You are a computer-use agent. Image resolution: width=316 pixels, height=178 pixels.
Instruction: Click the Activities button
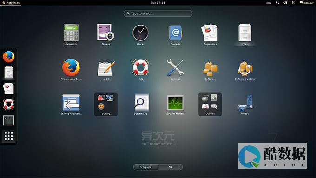pyautogui.click(x=11, y=3)
